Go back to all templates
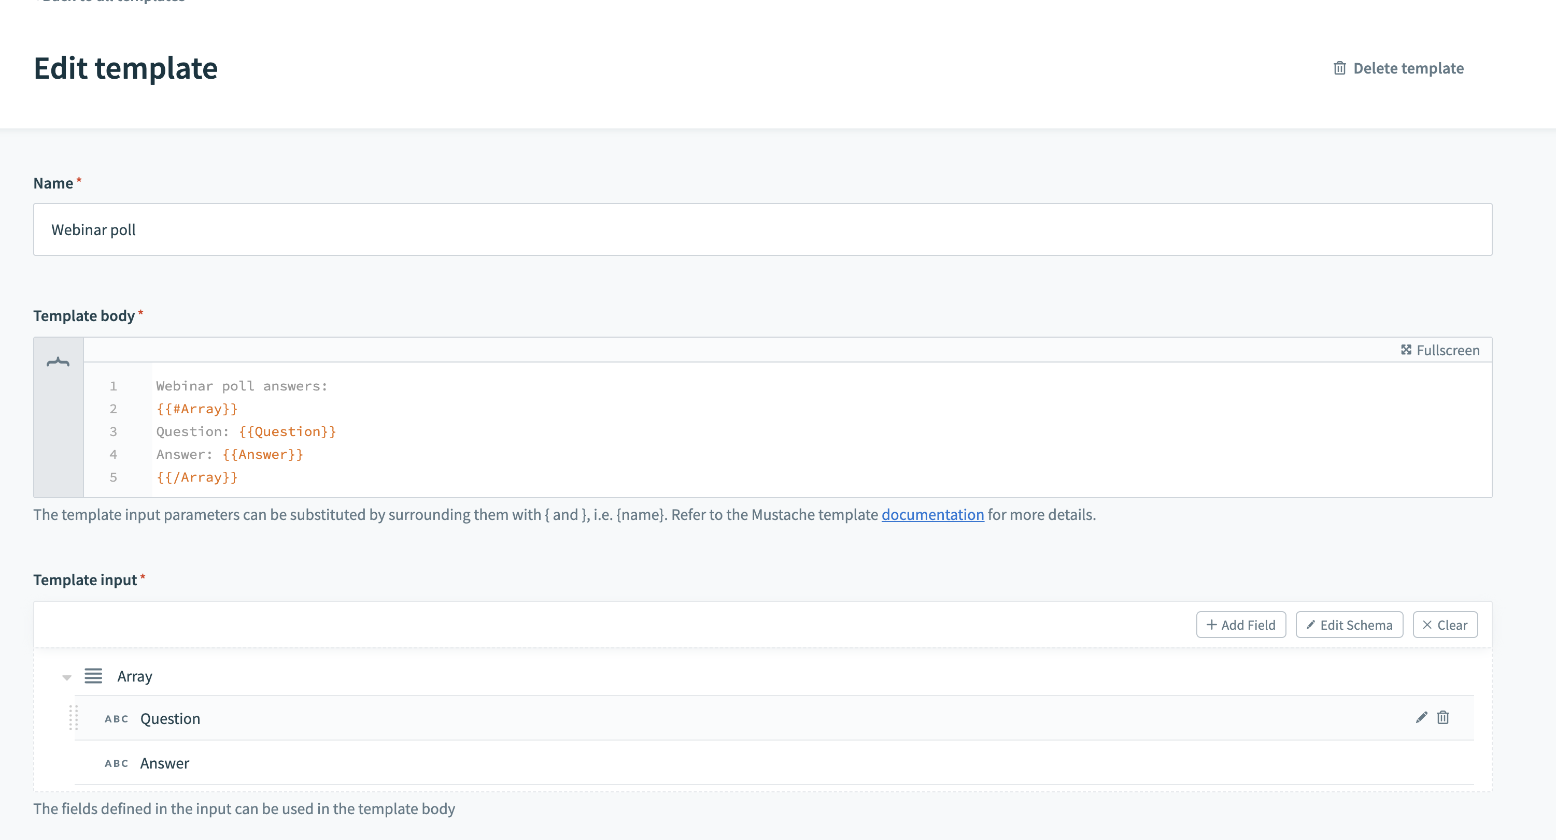This screenshot has width=1556, height=840. pos(113,1)
